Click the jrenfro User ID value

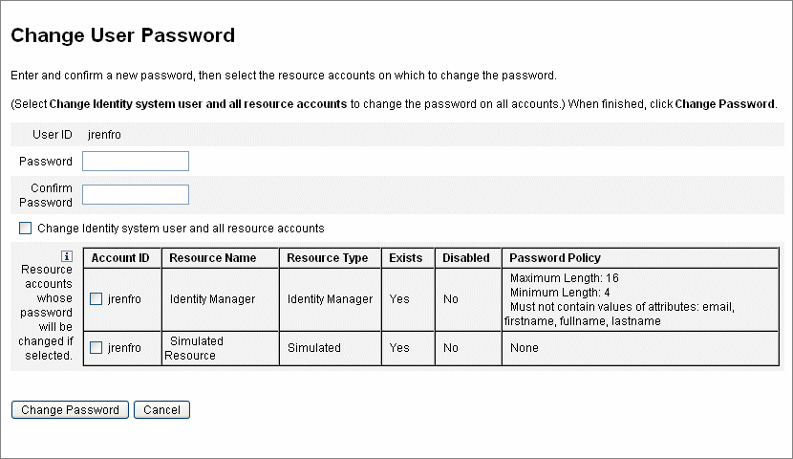104,135
